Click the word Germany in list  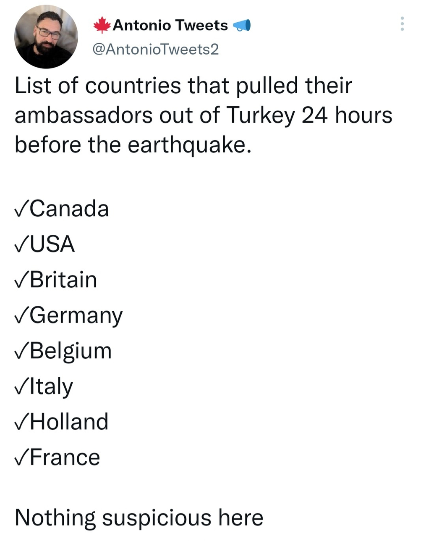coord(76,316)
